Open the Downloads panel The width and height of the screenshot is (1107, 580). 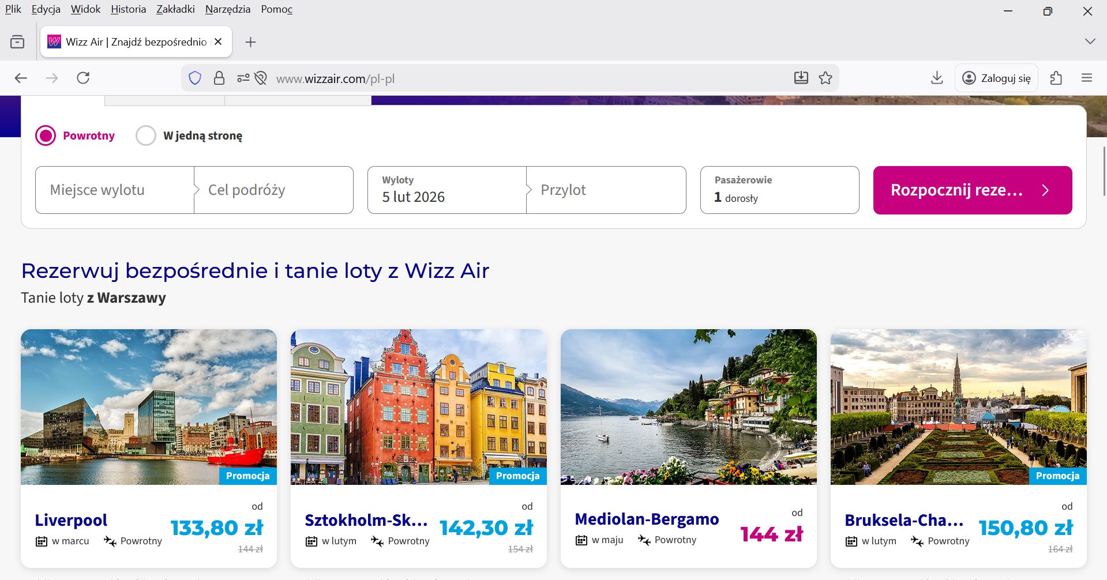pyautogui.click(x=937, y=78)
